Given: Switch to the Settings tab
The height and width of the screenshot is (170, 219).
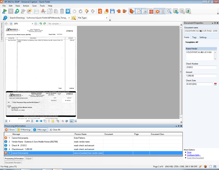Looking at the screenshot, I should [x=203, y=37].
